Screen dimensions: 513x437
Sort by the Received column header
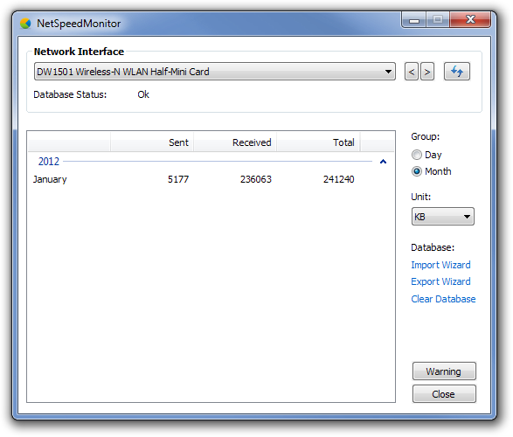(x=235, y=142)
